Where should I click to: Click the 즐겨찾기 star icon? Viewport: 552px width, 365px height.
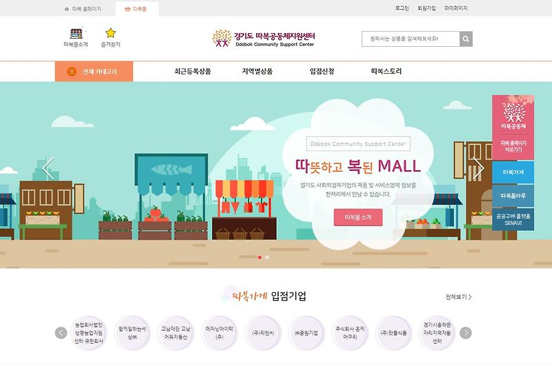110,33
